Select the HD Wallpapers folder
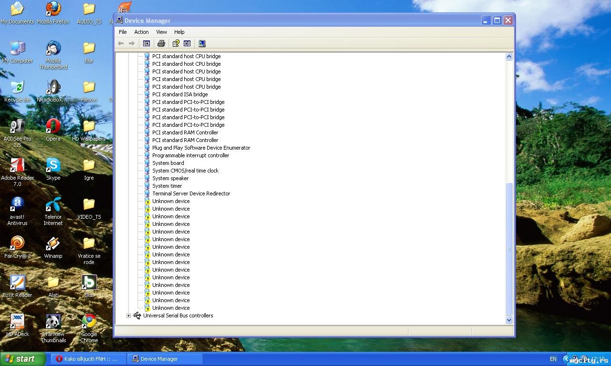Viewport: 611px width, 366px height. point(89,130)
